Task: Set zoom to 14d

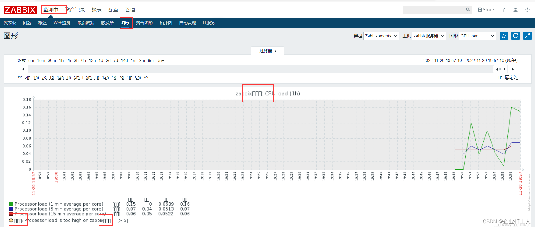Action: 124,61
